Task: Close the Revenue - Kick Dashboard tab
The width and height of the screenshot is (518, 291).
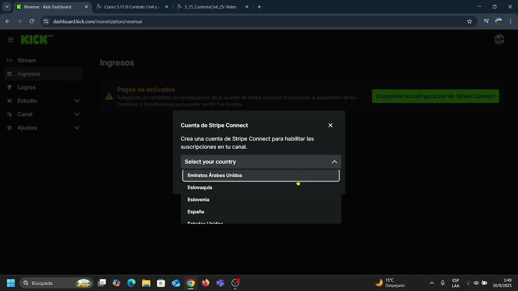Action: point(86,7)
